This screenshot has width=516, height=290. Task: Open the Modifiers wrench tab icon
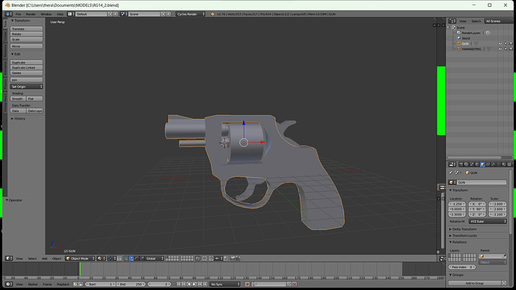[494, 164]
